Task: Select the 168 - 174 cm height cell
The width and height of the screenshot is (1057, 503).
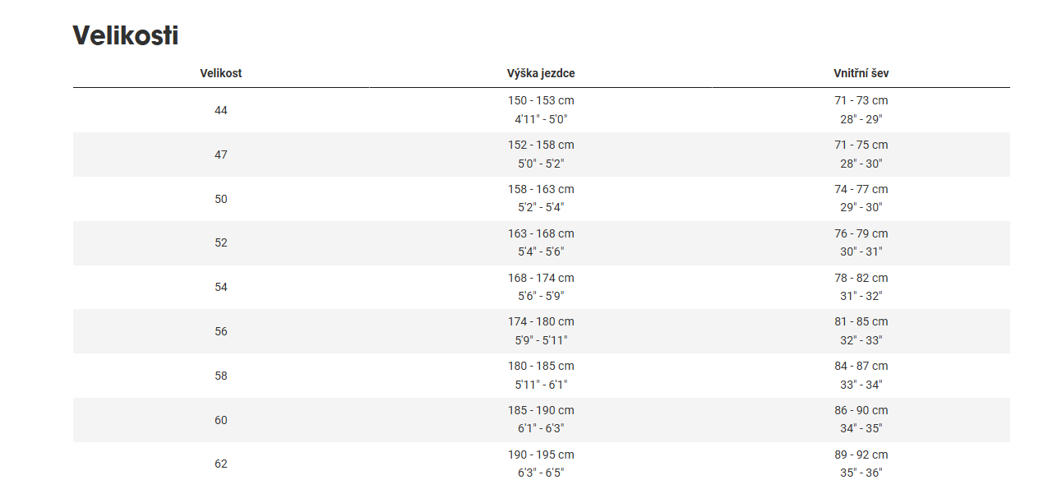Action: pyautogui.click(x=541, y=278)
